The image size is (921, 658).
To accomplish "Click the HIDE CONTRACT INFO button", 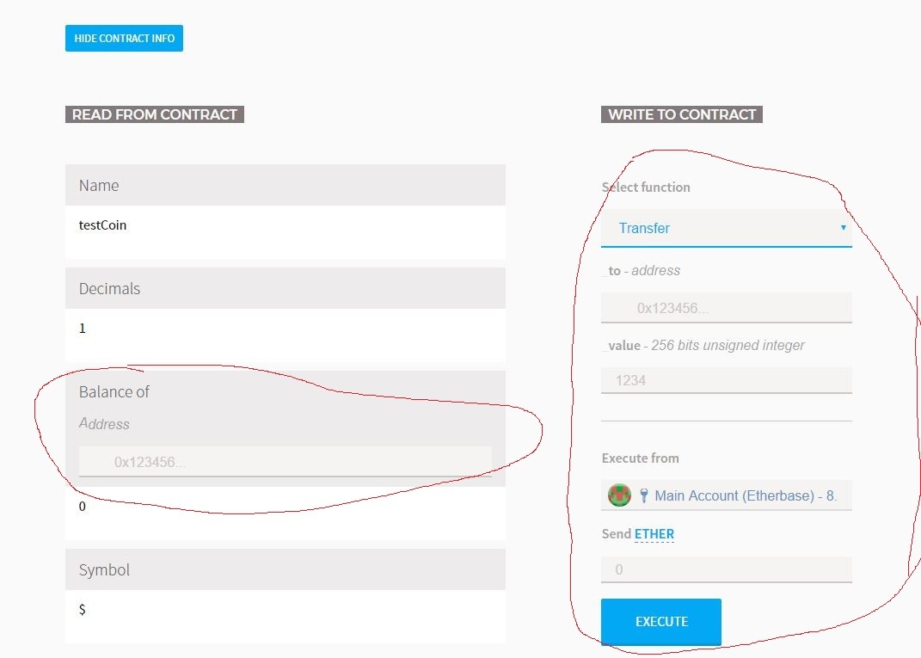I will pos(124,38).
